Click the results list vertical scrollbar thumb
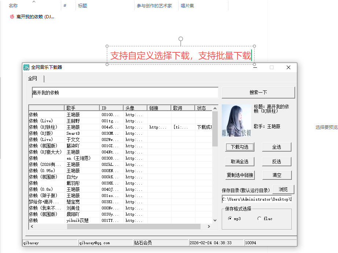Viewport: 338px width, 253px height. (x=215, y=129)
